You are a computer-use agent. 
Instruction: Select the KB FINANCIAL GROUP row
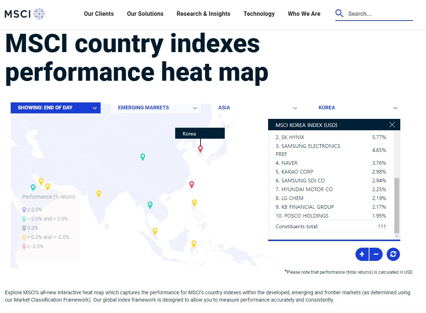click(331, 207)
